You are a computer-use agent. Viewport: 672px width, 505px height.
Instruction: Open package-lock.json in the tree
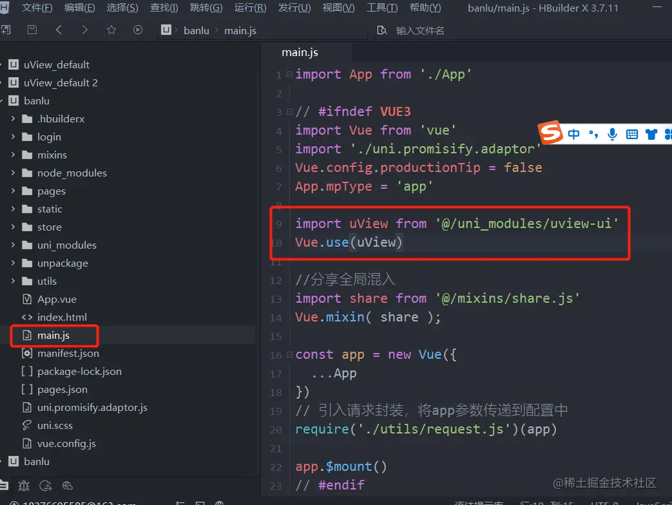coord(79,372)
